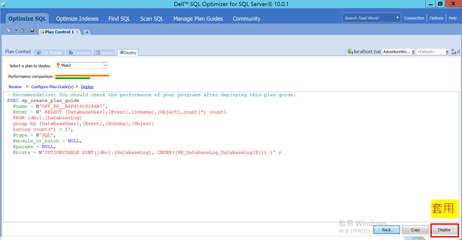Viewport: 462px width, 240px height.
Task: Click the @name OPT_PG__A8F416C9146A7 line
Action: pyautogui.click(x=60, y=106)
